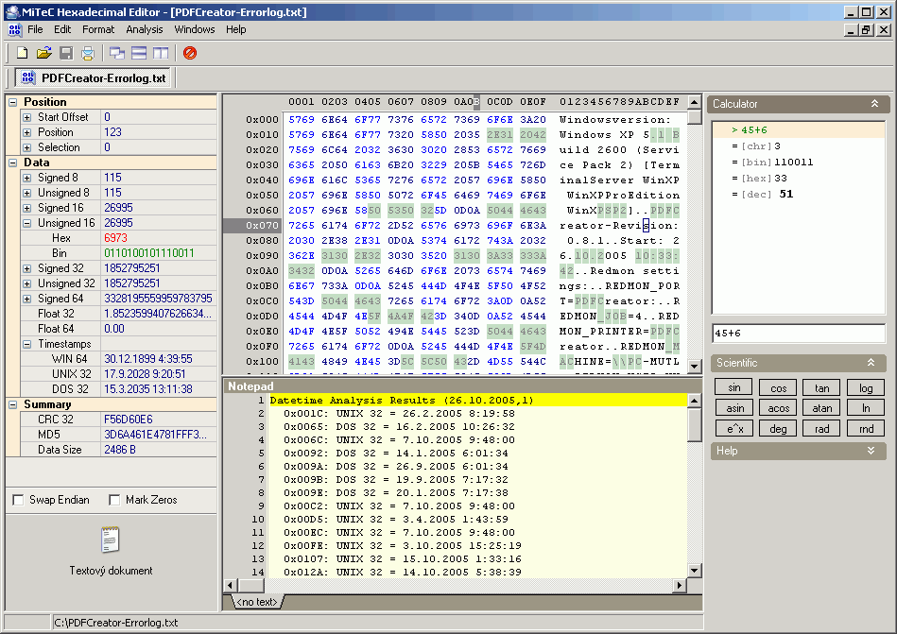This screenshot has width=897, height=634.
Task: Click the log button
Action: click(x=866, y=387)
